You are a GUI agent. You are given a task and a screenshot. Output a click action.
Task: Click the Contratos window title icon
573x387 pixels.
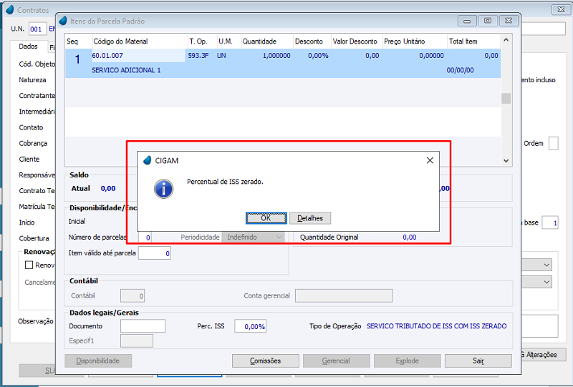click(10, 10)
